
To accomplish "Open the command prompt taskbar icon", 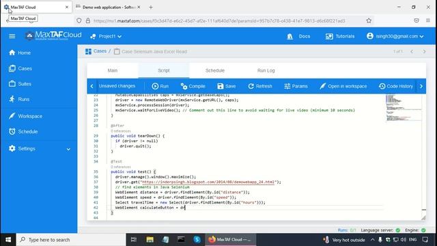I will tap(181, 240).
